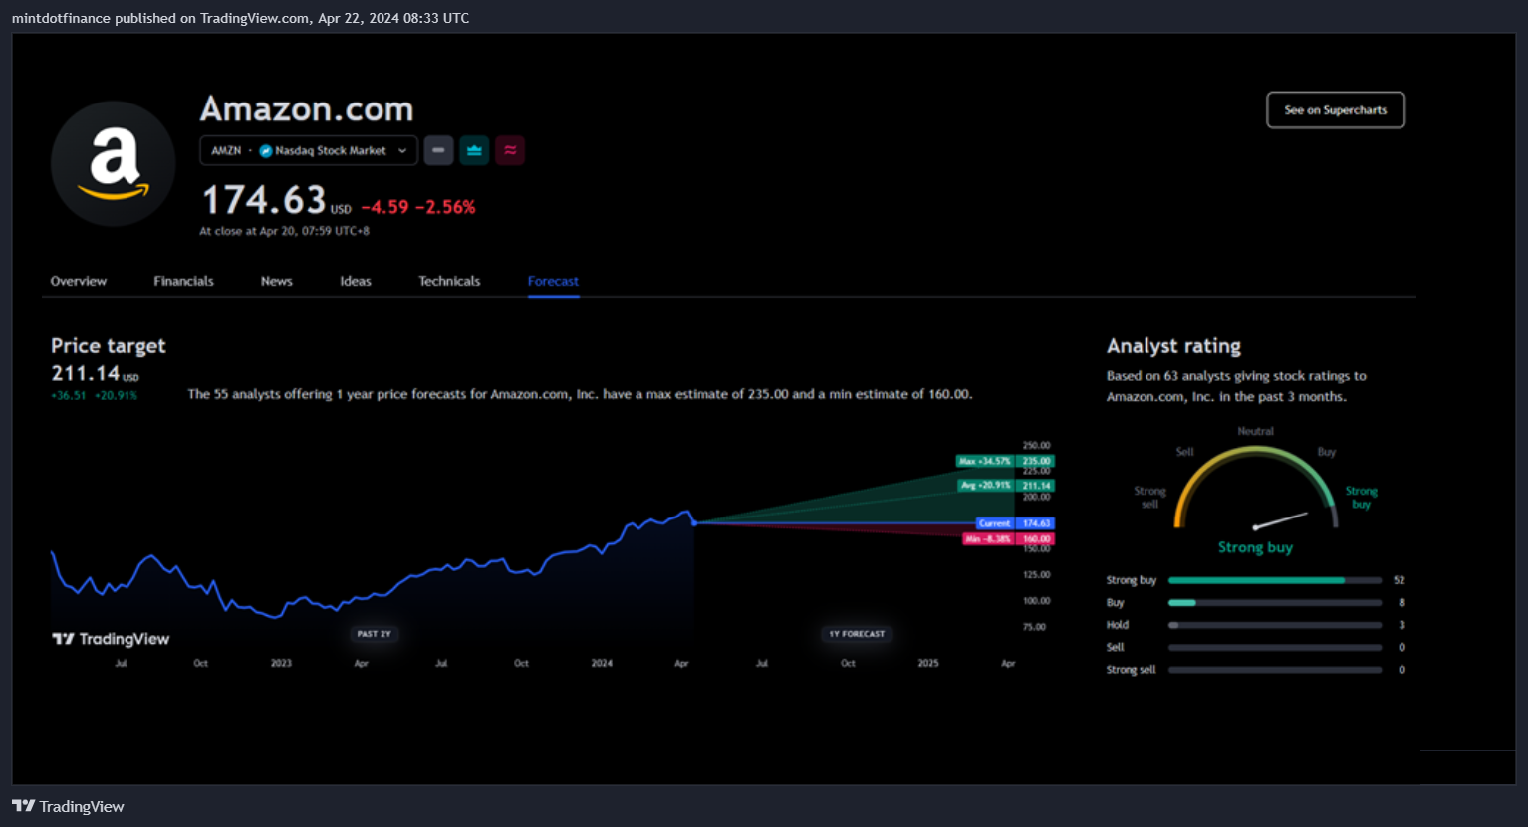Viewport: 1528px width, 827px height.
Task: Select the active Forecast tab
Action: click(553, 281)
